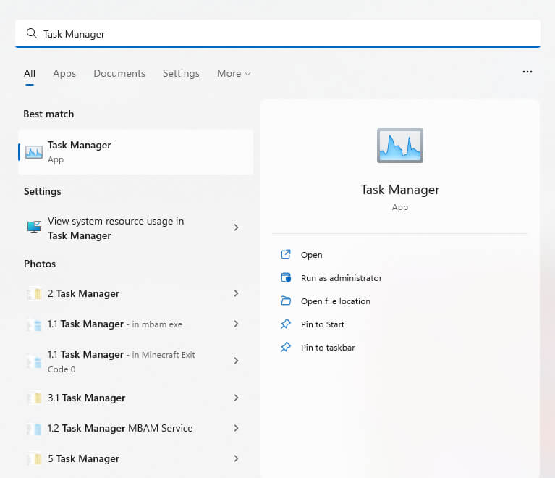Switch to the Apps filter tab
This screenshot has height=478, width=555.
(x=64, y=73)
